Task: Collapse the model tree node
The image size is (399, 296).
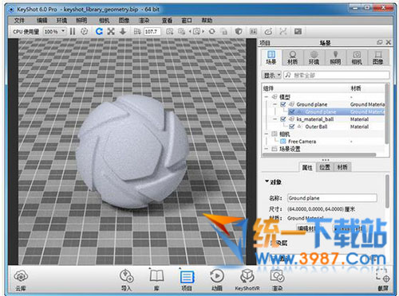Action: click(x=267, y=97)
